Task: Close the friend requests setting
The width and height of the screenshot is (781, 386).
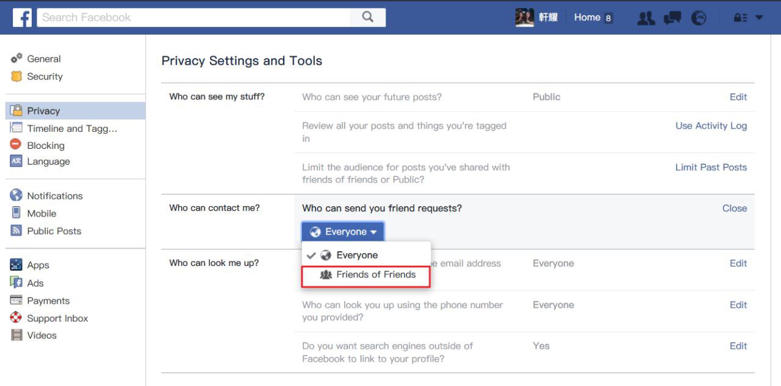Action: click(735, 208)
